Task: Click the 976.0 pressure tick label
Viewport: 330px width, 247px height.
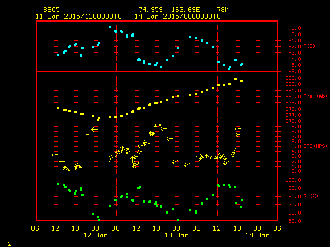Action: pos(293,121)
